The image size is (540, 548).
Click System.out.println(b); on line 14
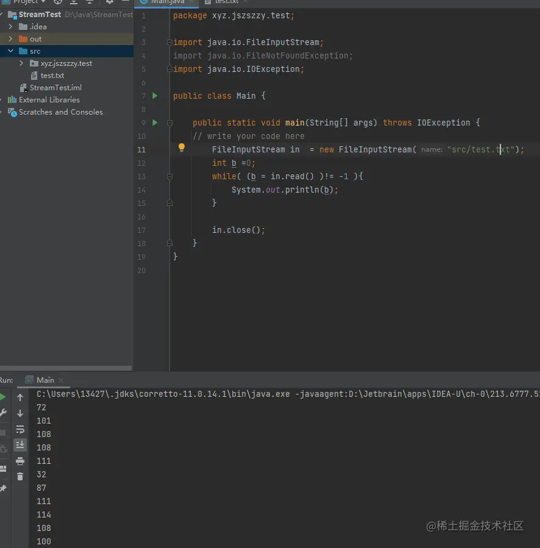tap(285, 190)
